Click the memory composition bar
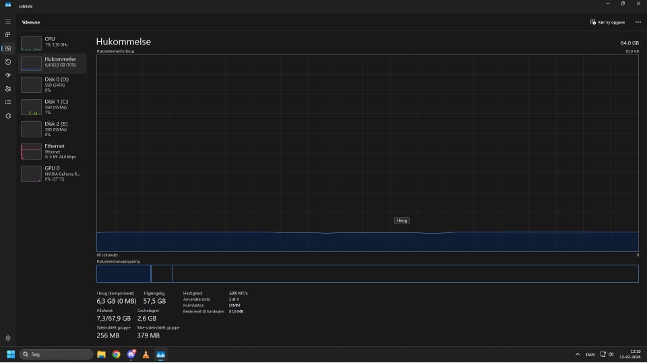This screenshot has height=363, width=647. point(367,273)
